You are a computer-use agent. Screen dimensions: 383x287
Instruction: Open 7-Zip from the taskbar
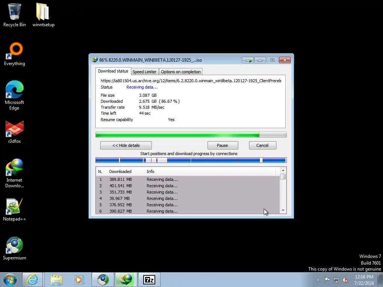coord(149,280)
